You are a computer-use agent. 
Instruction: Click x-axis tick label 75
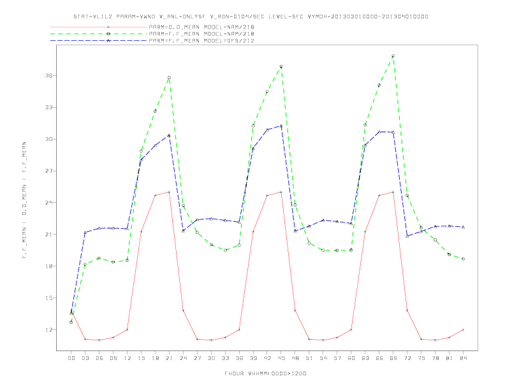tap(421, 358)
